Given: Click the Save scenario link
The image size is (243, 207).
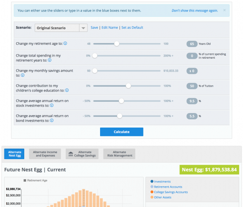Looking at the screenshot, I should pyautogui.click(x=94, y=28).
